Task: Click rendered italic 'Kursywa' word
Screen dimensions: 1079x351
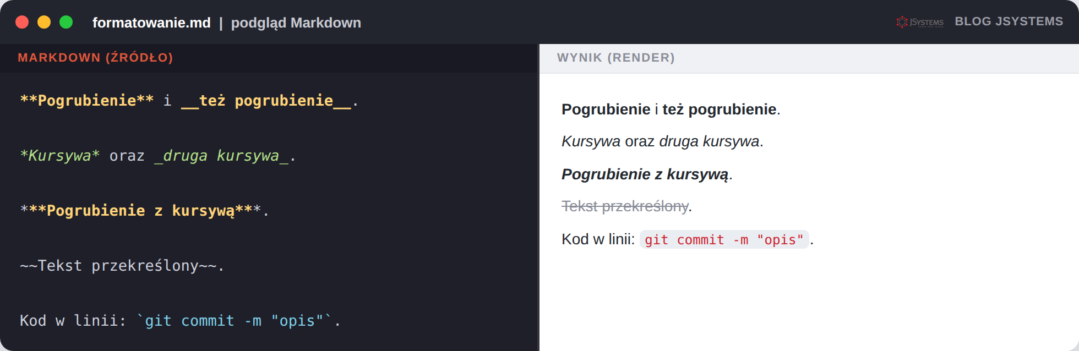Action: [591, 141]
